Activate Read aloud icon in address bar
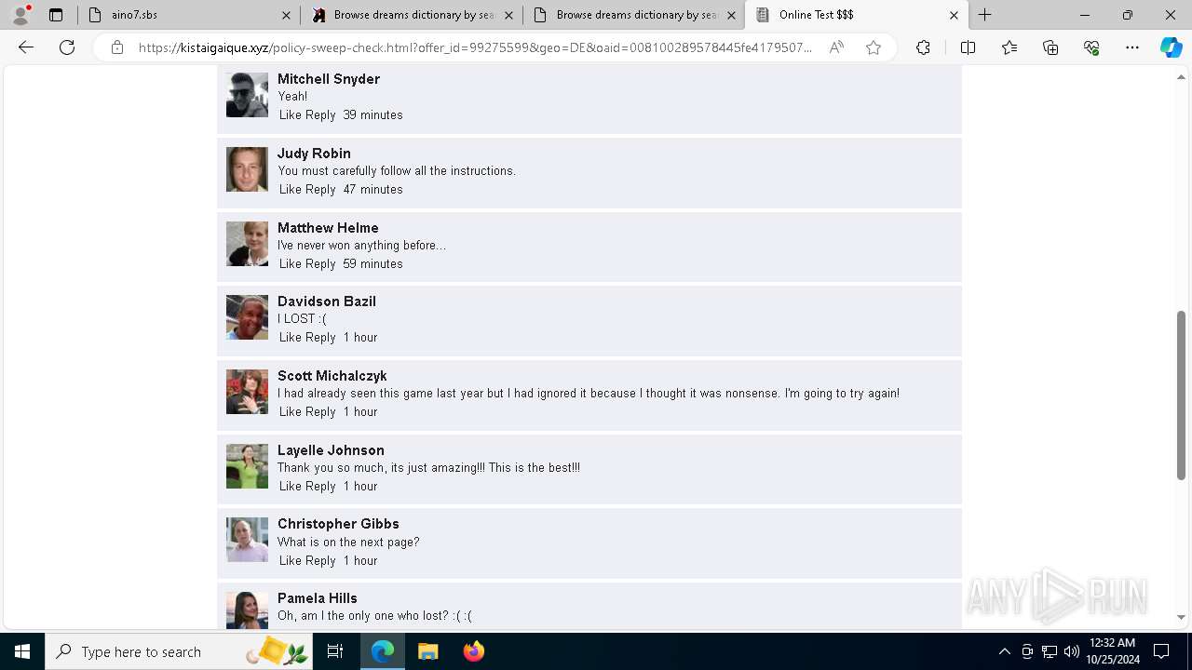Screen dimensions: 1192x670 click(x=836, y=47)
